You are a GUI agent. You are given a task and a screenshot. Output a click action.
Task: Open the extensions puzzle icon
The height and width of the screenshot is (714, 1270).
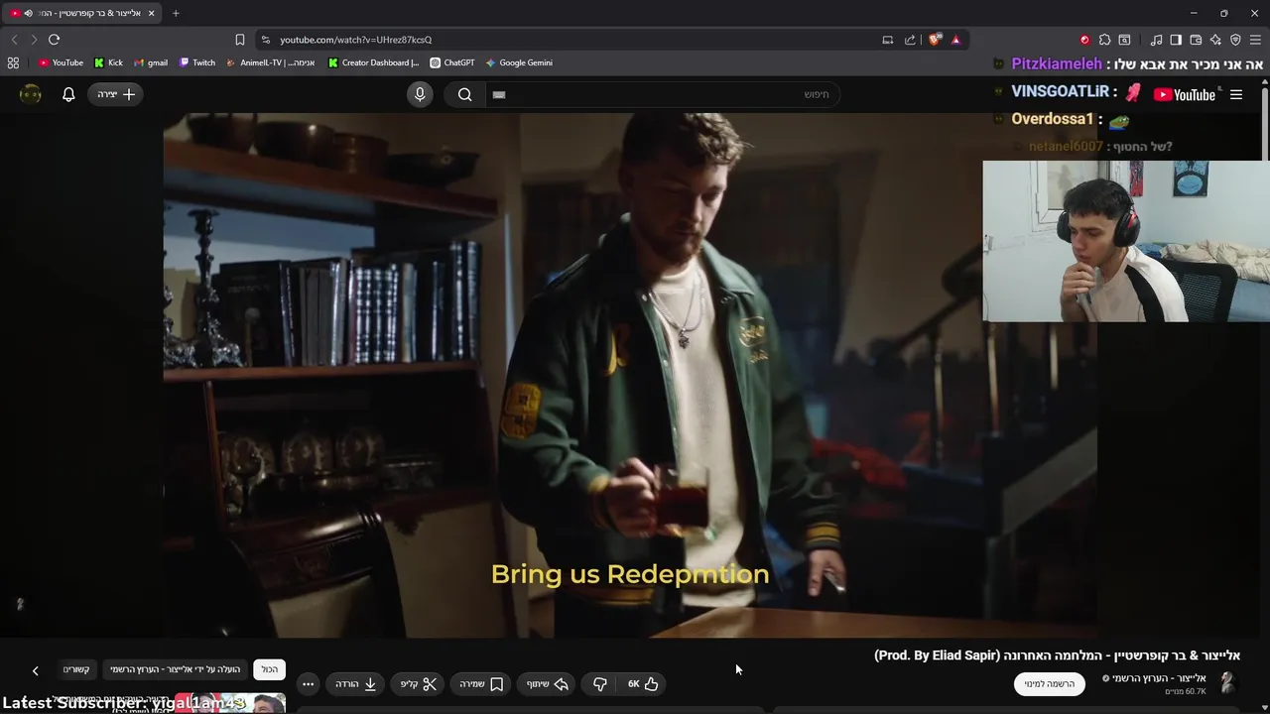(1104, 40)
